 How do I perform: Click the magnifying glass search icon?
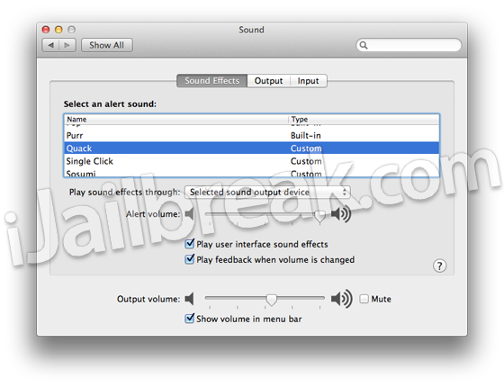point(364,45)
